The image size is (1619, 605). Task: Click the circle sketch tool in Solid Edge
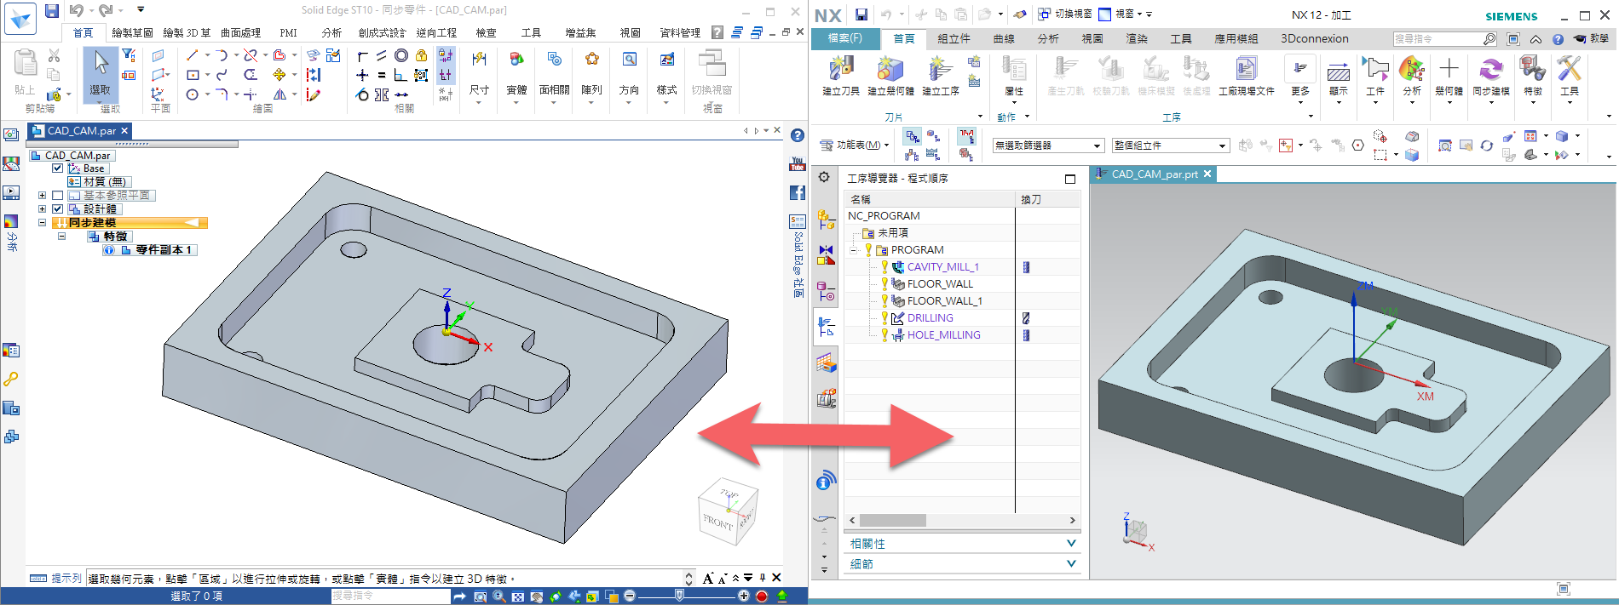[193, 94]
